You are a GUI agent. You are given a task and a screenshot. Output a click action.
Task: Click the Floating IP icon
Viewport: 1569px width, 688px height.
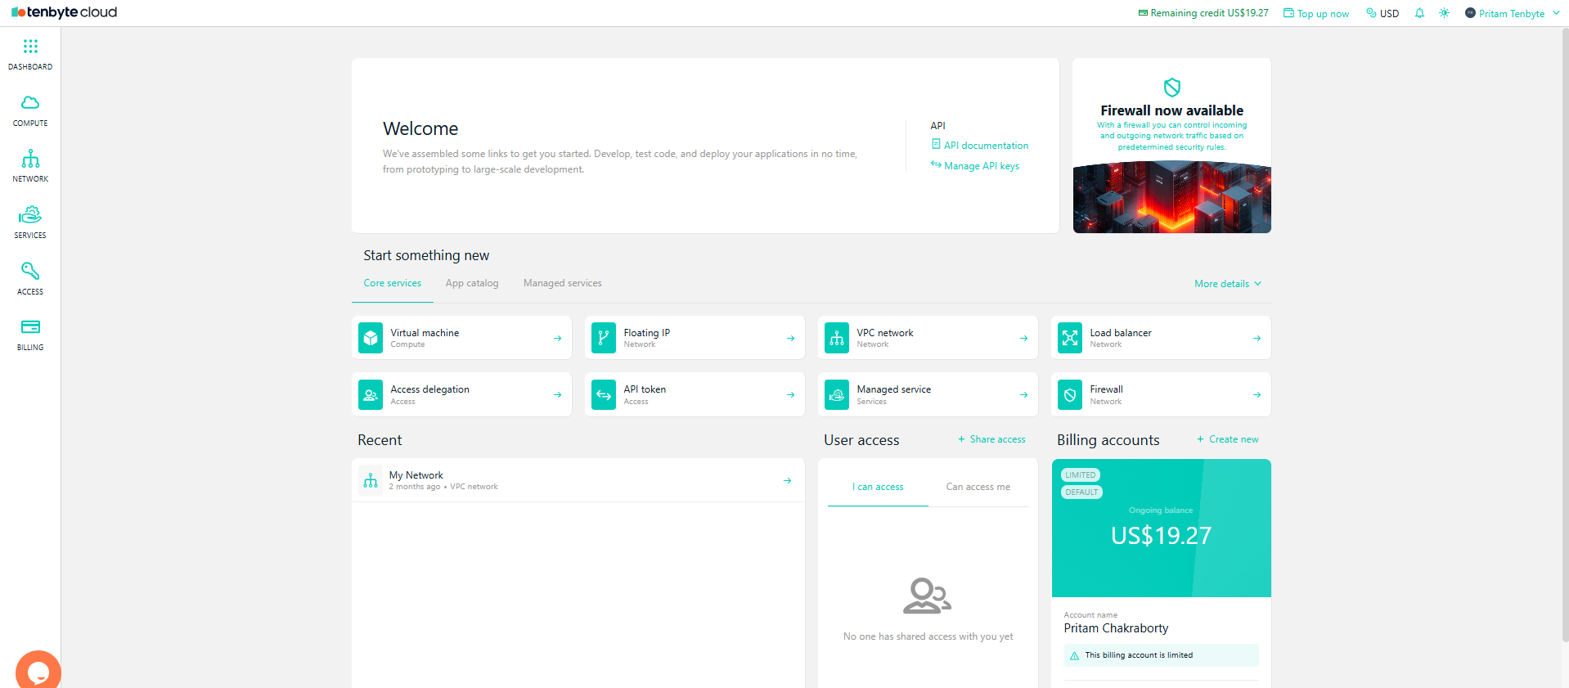[x=604, y=338]
